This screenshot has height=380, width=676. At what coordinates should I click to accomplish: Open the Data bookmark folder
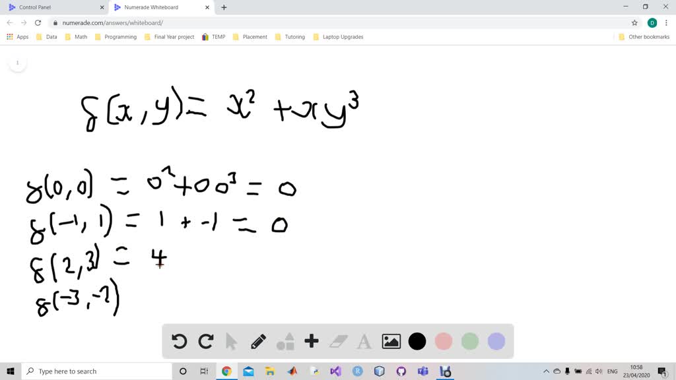[47, 37]
